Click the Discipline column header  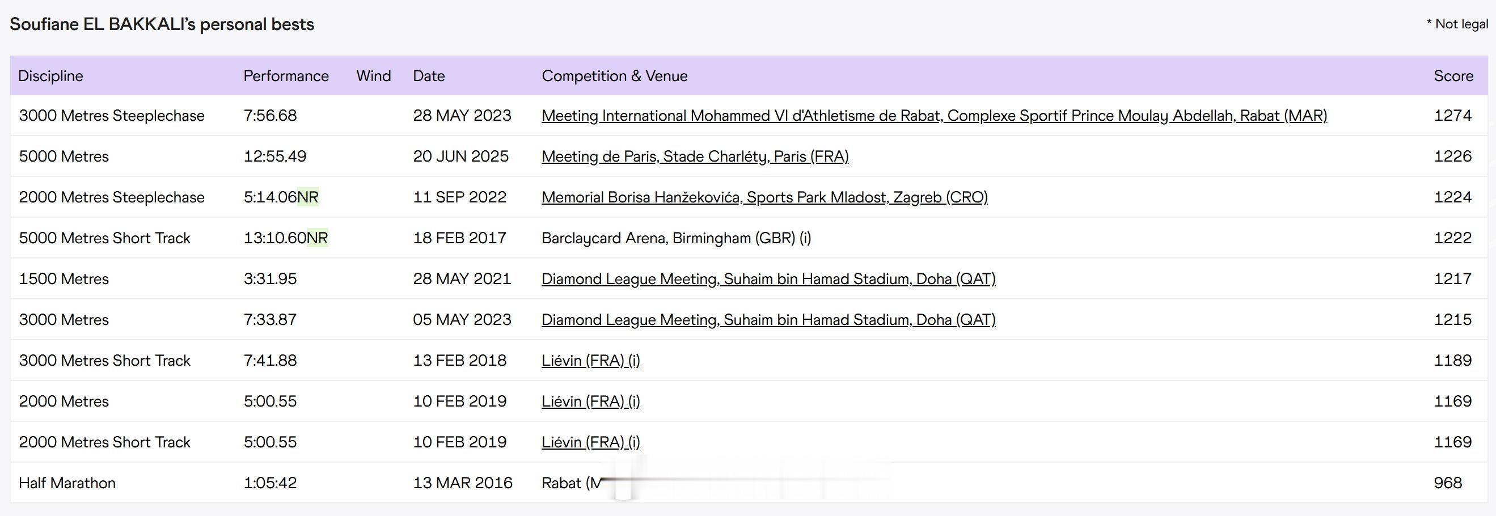(50, 76)
